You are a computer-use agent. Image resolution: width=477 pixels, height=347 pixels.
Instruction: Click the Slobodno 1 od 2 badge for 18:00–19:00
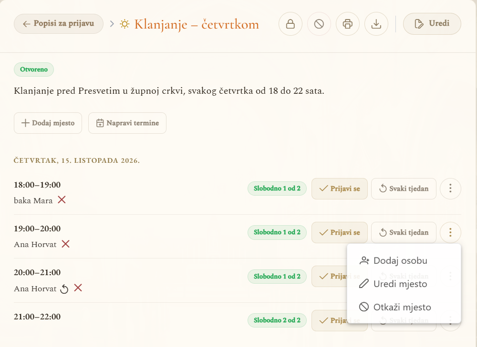point(277,188)
